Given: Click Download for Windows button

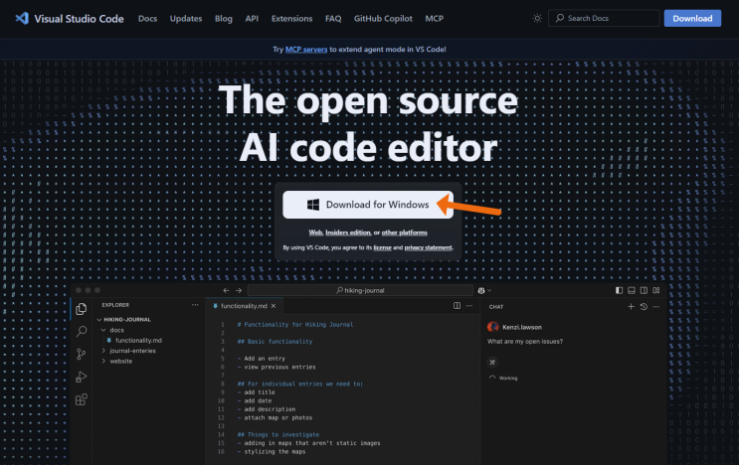Looking at the screenshot, I should tap(368, 205).
